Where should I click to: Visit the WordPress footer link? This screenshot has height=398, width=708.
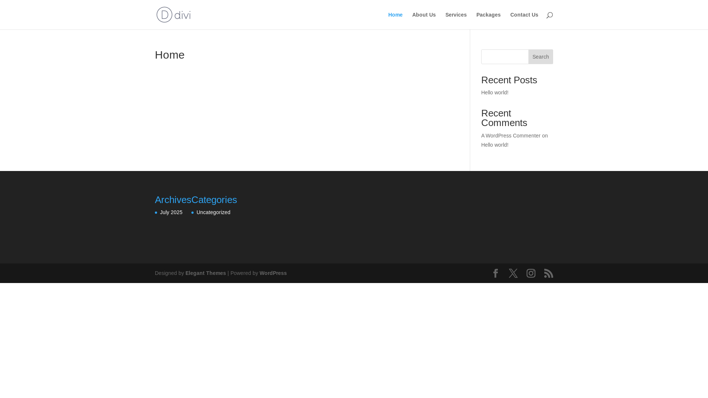click(273, 273)
